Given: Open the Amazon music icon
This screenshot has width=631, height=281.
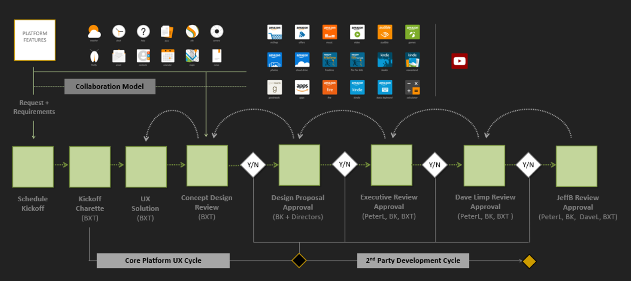Looking at the screenshot, I should click(x=329, y=32).
